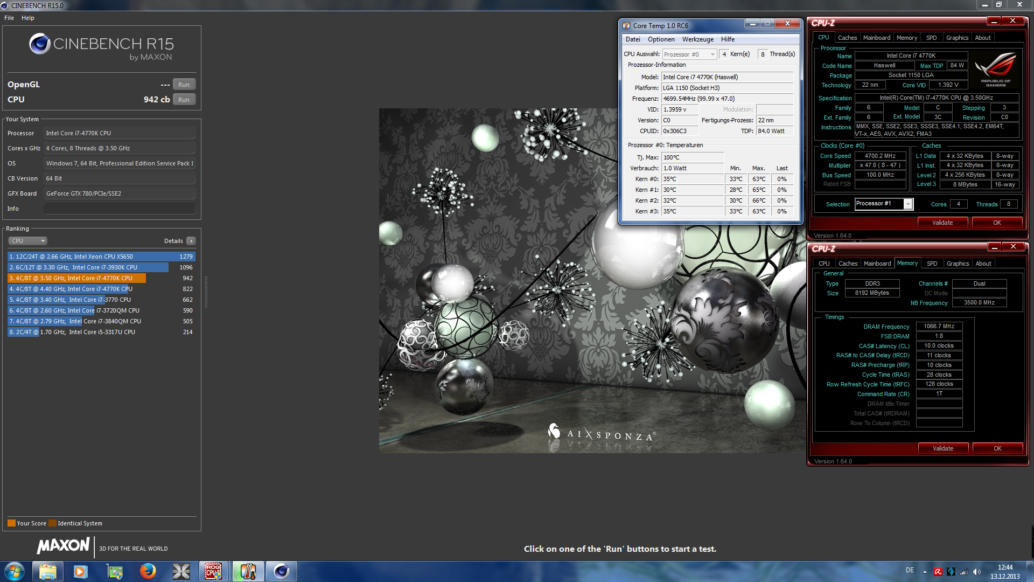Click the Cinebench title bar logo
This screenshot has height=582, width=1034.
pyautogui.click(x=5, y=5)
